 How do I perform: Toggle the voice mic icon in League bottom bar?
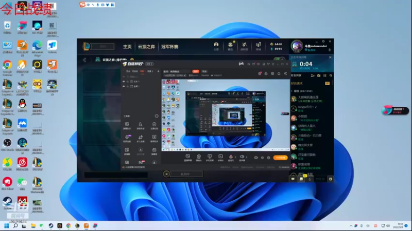pyautogui.click(x=310, y=179)
